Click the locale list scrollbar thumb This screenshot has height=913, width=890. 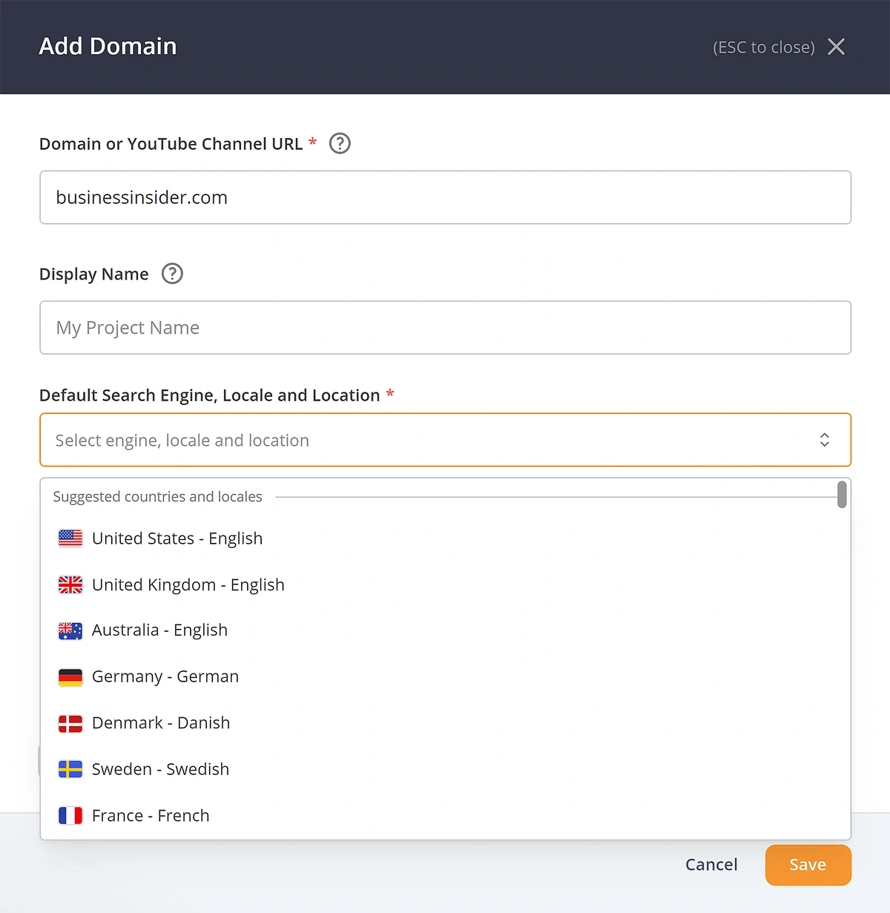(x=842, y=495)
